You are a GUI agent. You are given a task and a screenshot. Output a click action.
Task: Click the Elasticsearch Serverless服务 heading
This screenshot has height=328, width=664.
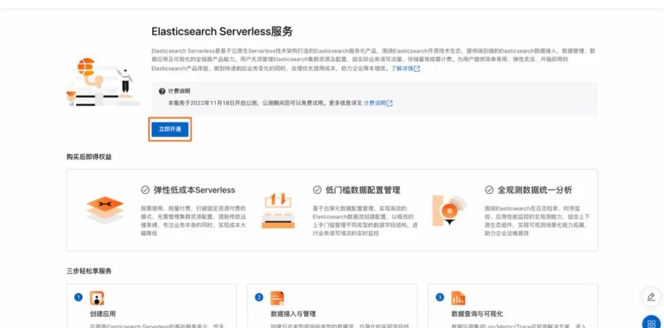point(222,32)
